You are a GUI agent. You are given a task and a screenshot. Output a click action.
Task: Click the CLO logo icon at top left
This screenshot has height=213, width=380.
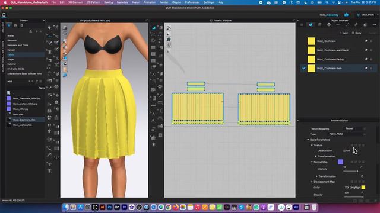4,15
